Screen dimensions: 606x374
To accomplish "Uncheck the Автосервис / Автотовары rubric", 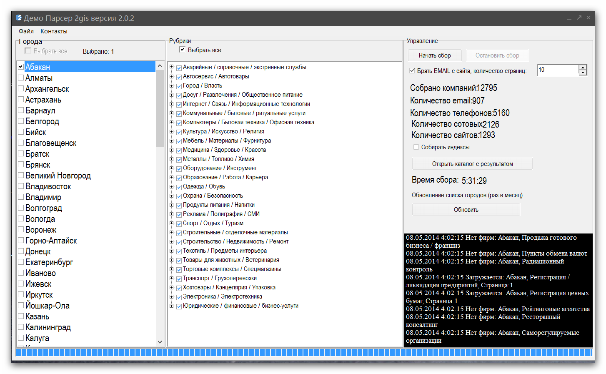I will coord(179,77).
